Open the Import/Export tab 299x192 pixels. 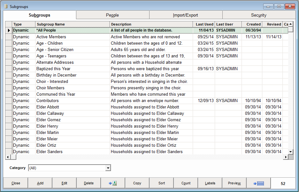pos(186,15)
